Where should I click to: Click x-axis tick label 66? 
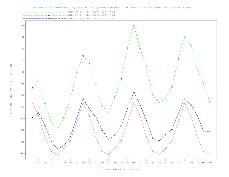coord(172,163)
